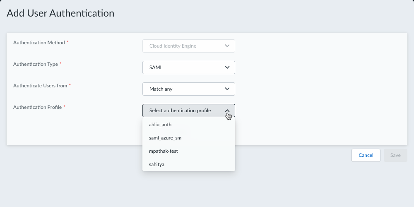Click the Authentication Type label
Viewport: 414px width, 207px height.
coord(36,64)
